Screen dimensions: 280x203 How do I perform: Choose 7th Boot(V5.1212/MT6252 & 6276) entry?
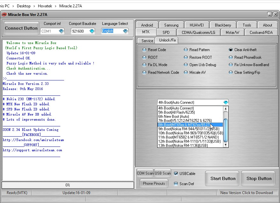click(x=190, y=120)
